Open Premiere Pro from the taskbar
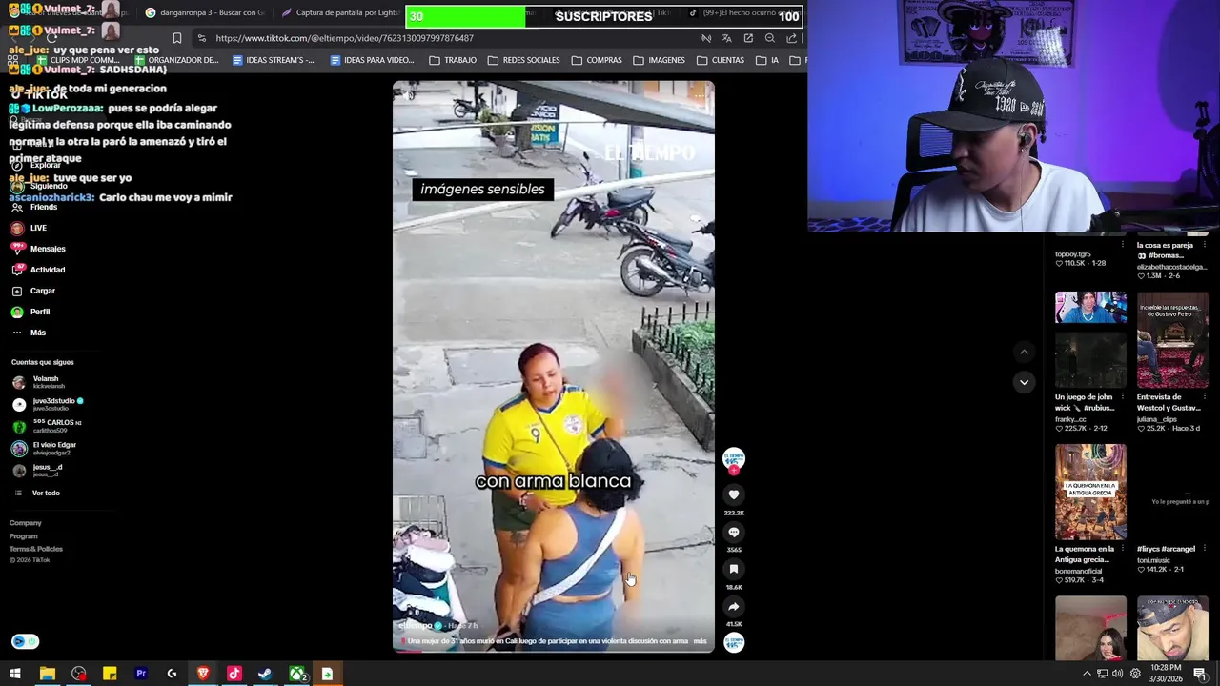Screen dimensions: 1220x686 tap(141, 674)
